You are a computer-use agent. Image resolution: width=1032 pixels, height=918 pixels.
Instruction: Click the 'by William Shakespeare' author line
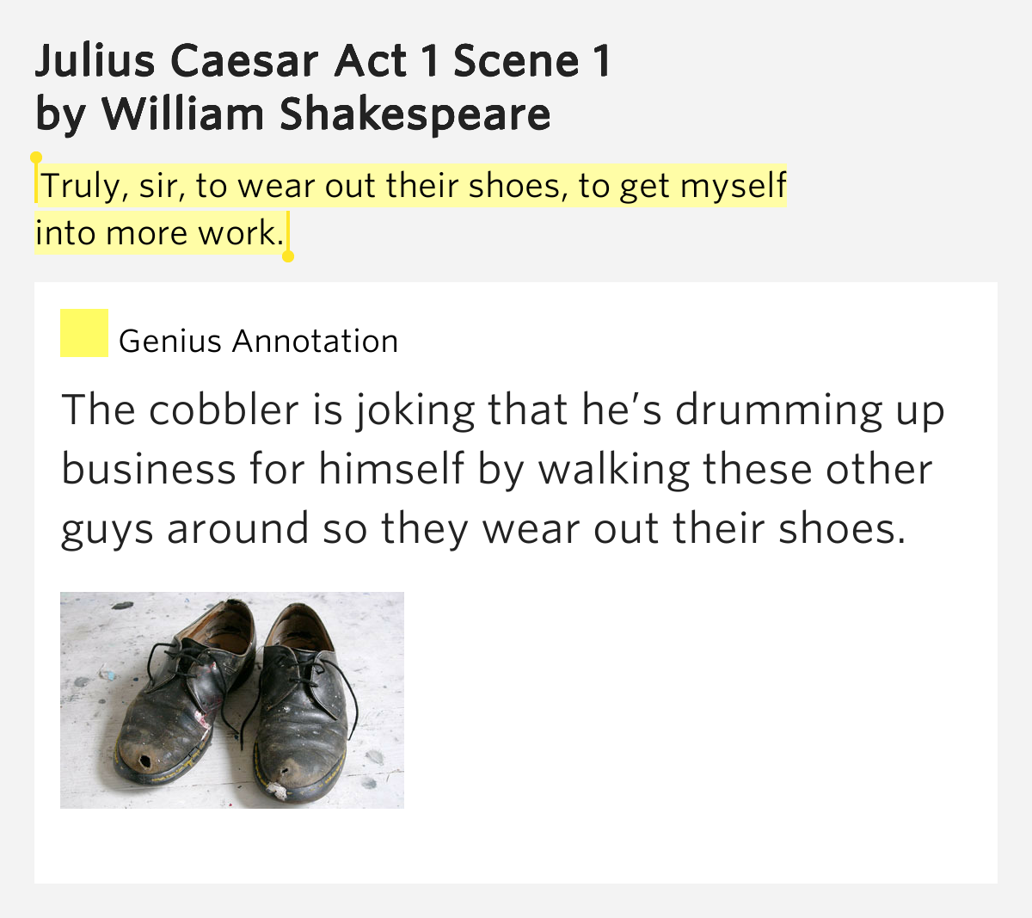pos(293,114)
